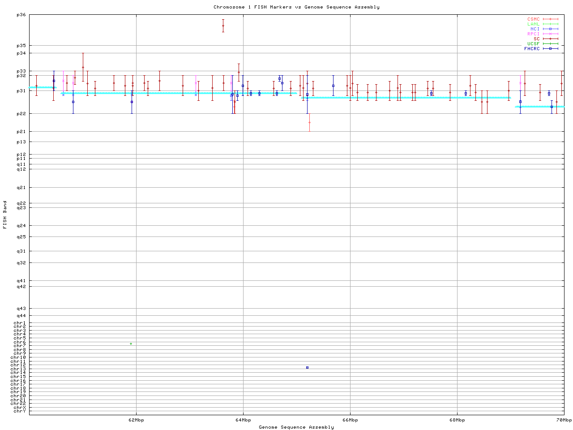This screenshot has width=573, height=430.
Task: Click the RPCI magenta marker sample in legend
Action: coord(550,34)
